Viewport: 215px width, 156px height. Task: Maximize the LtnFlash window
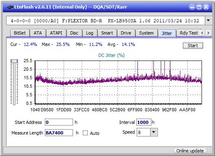pos(199,7)
